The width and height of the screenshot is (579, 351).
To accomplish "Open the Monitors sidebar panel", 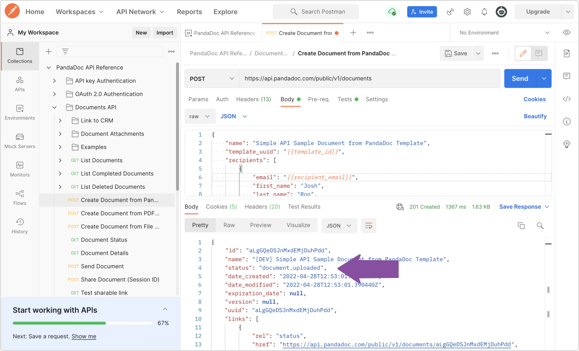I will coord(19,169).
